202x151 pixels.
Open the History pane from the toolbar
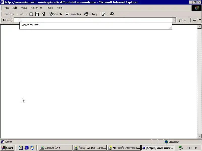(91, 14)
